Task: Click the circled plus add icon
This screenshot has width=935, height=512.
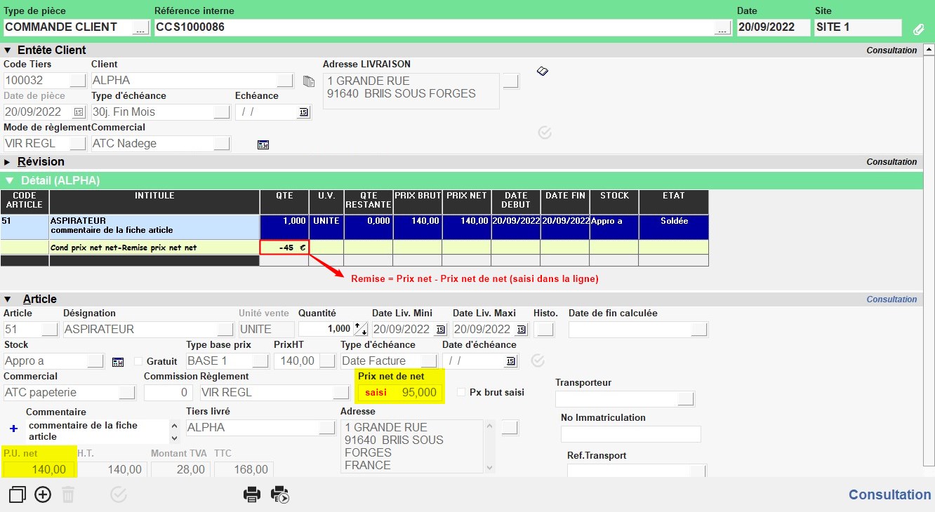Action: click(43, 494)
